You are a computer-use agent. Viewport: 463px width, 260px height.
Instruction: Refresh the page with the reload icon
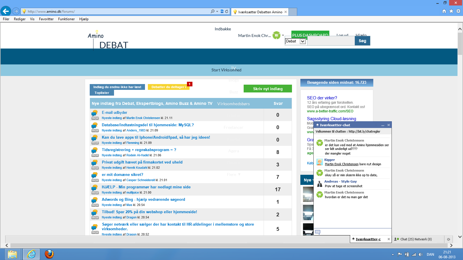tap(227, 11)
